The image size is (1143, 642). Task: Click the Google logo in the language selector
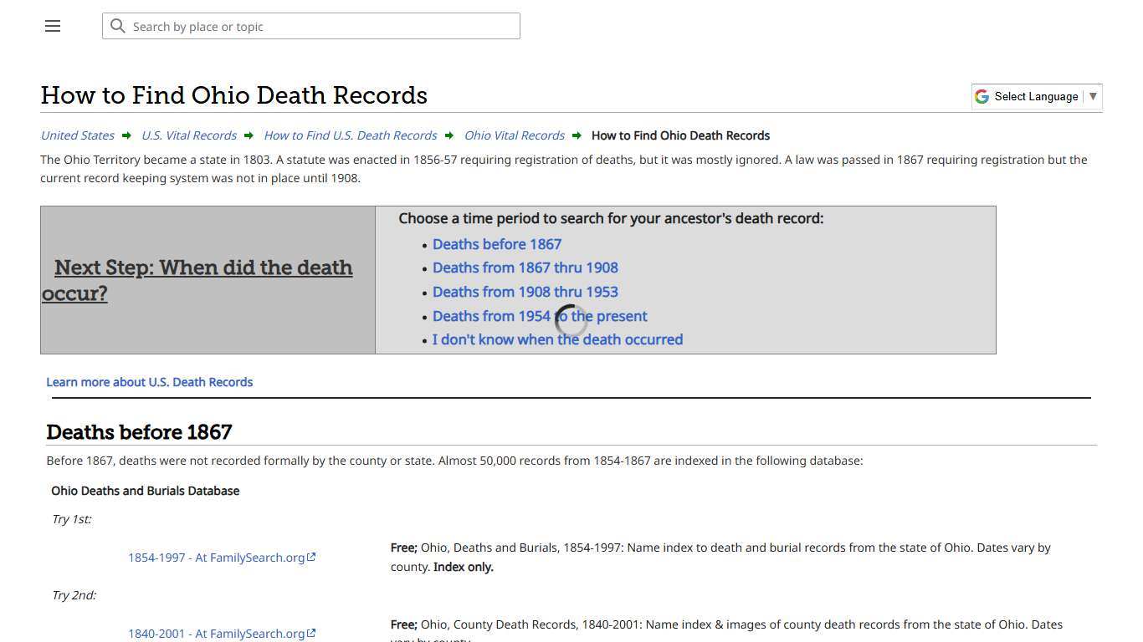pyautogui.click(x=981, y=96)
